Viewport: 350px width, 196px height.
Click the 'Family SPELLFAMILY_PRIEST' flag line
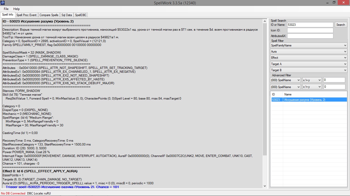coord(52,45)
